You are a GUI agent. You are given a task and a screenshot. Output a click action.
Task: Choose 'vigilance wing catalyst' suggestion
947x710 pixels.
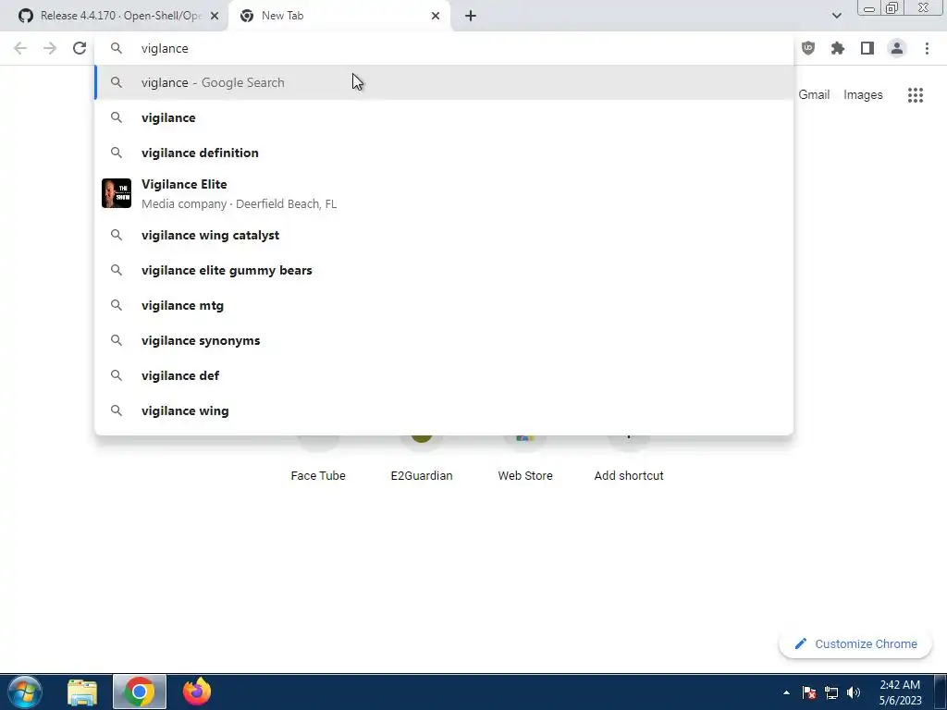point(444,235)
